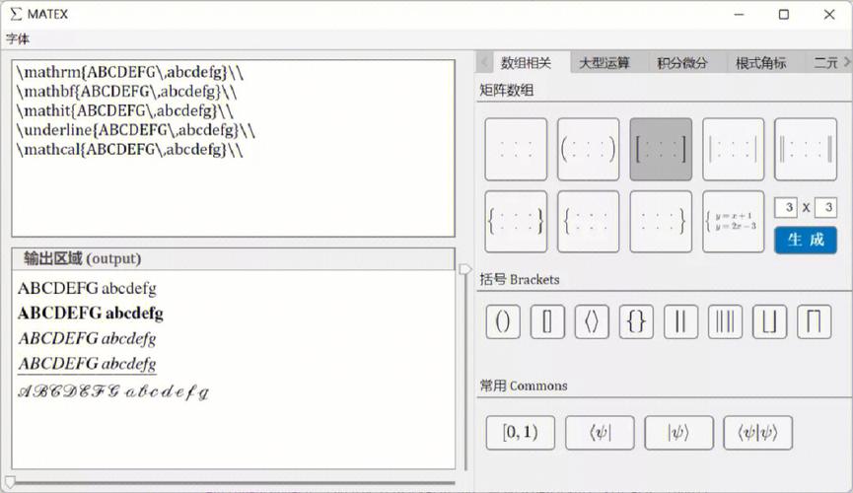Insert round parentheses bracket pair
853x493 pixels.
click(503, 321)
